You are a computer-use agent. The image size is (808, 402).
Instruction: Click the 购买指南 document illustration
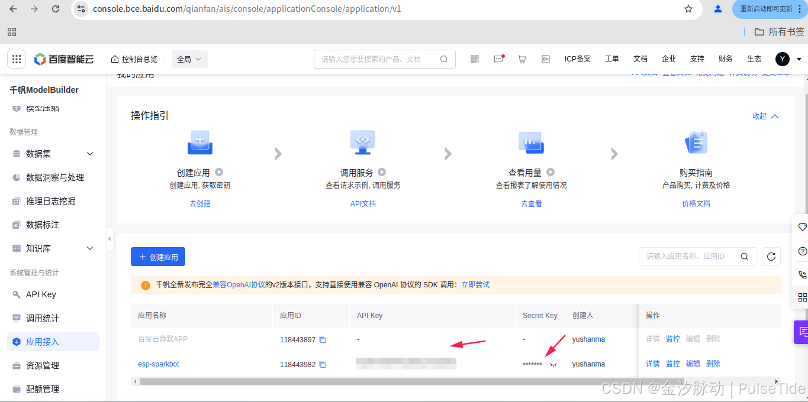point(696,142)
